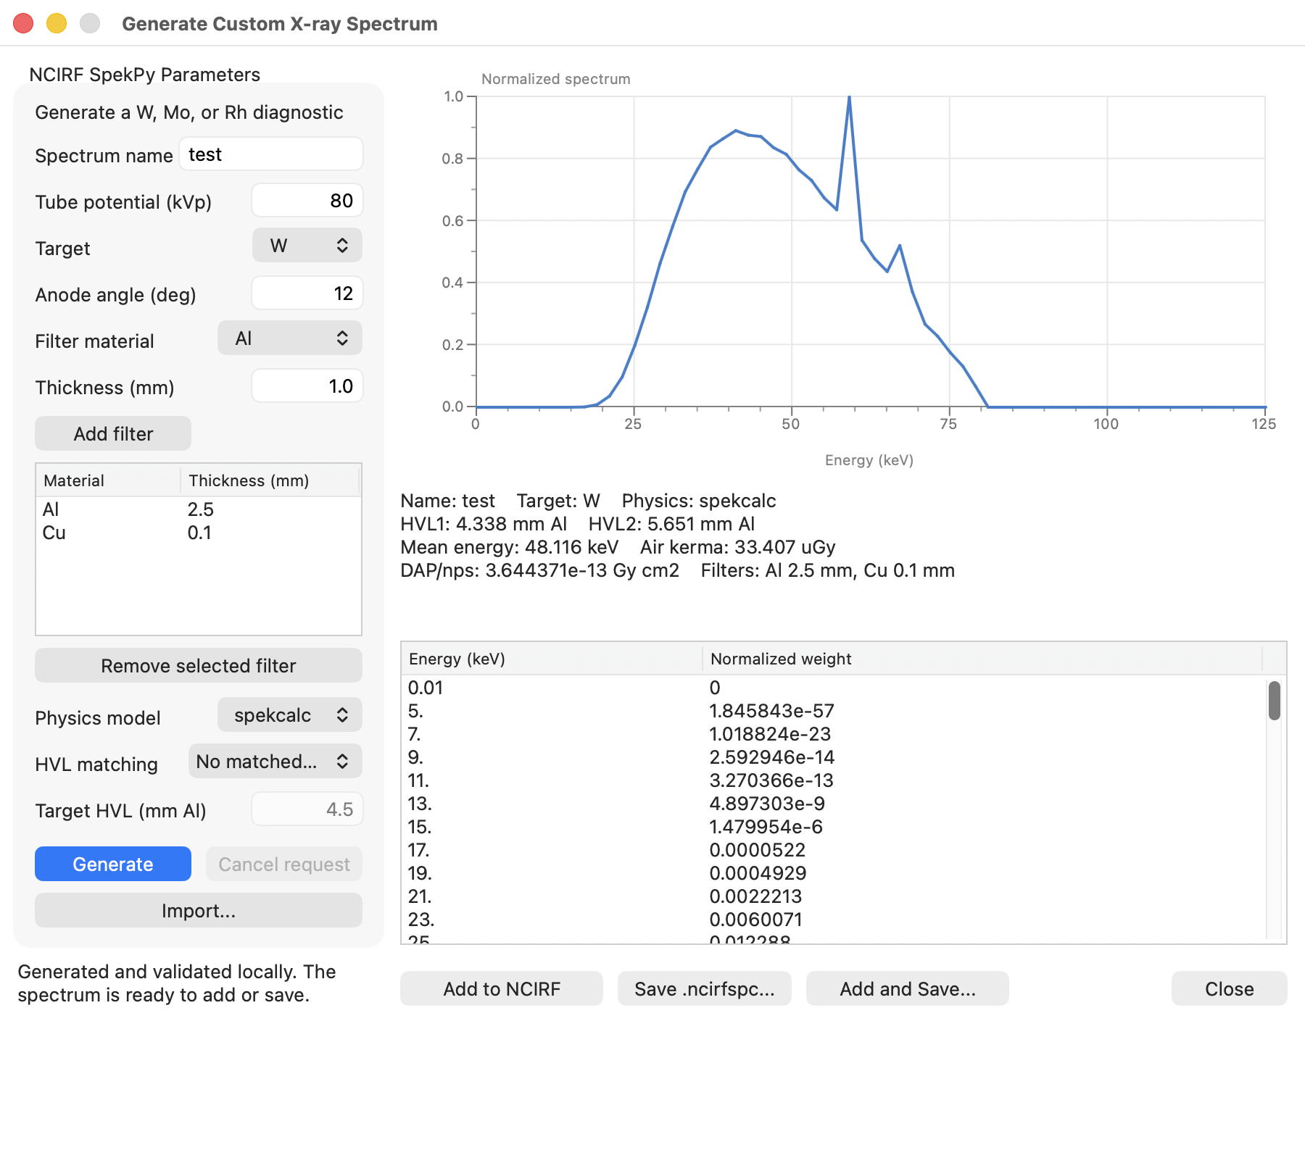Click the Energy (keV) column header

pyautogui.click(x=551, y=659)
